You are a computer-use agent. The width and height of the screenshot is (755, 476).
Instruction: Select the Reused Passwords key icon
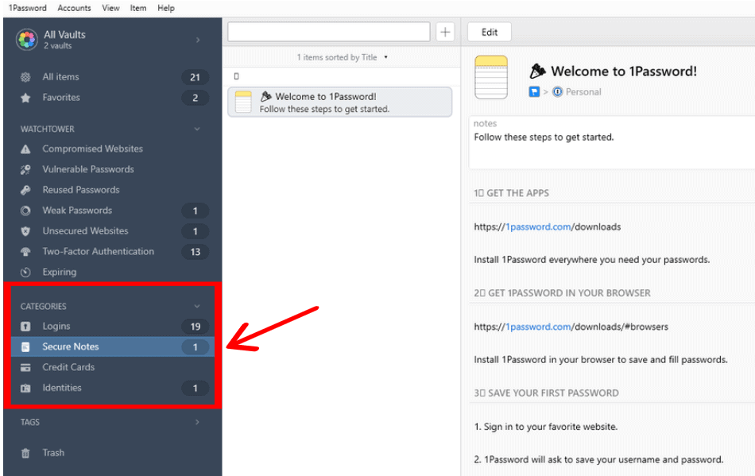tap(26, 190)
